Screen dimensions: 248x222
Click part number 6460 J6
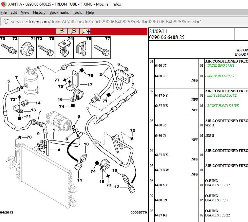point(161,125)
